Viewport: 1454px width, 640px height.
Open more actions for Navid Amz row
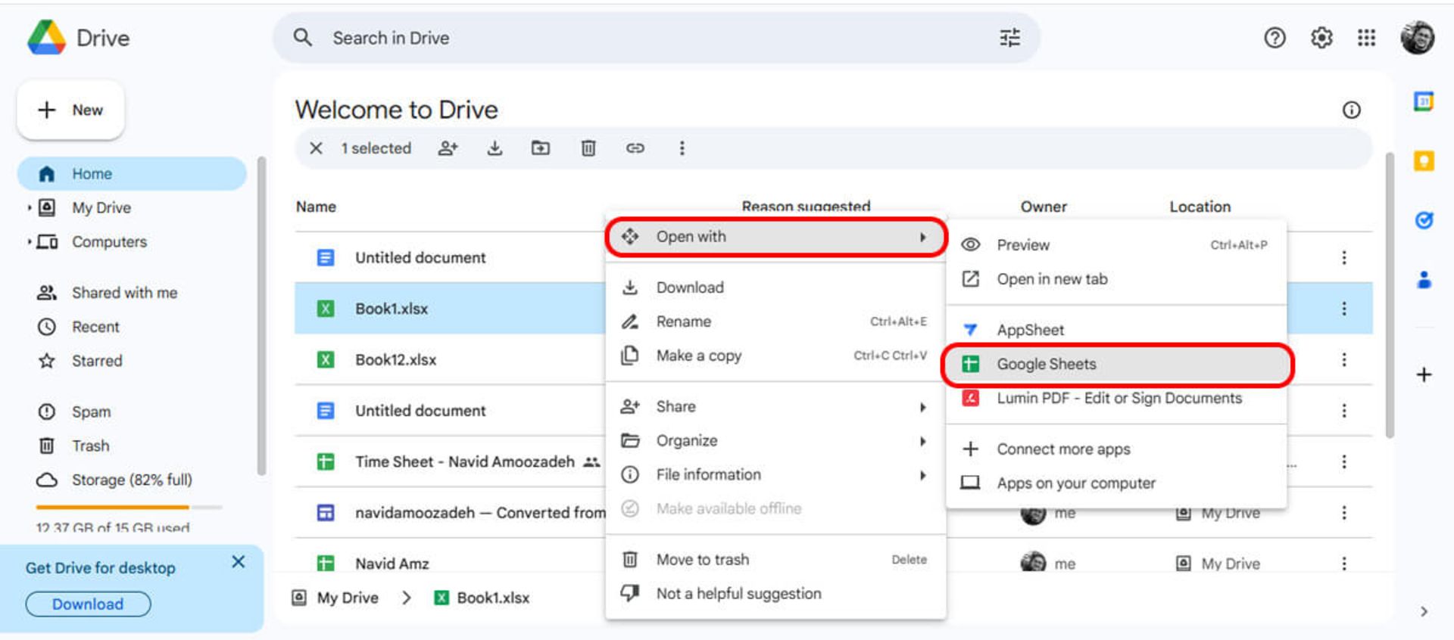(x=1343, y=564)
